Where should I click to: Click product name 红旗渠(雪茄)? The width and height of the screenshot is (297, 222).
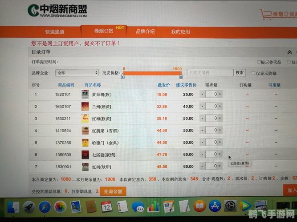point(106,131)
